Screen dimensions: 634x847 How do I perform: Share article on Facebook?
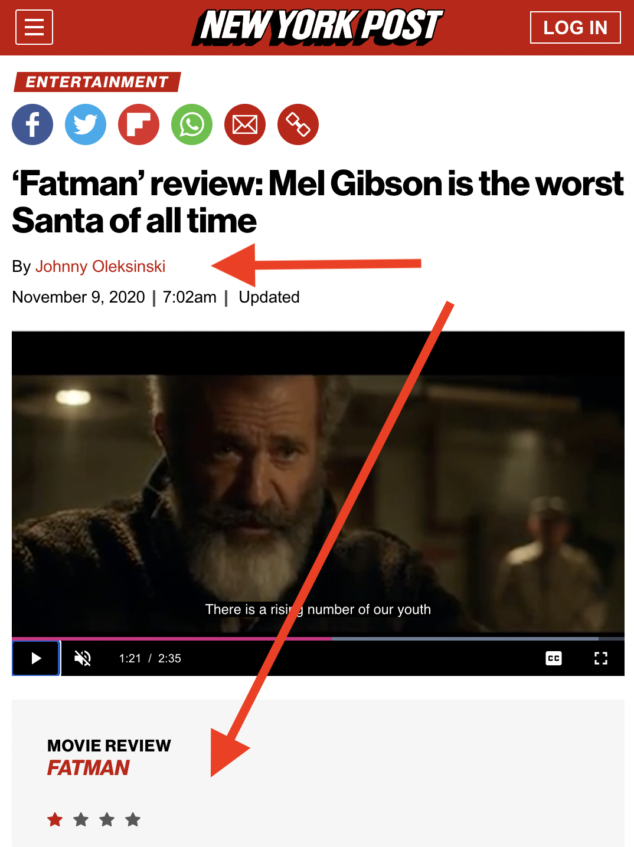tap(32, 124)
